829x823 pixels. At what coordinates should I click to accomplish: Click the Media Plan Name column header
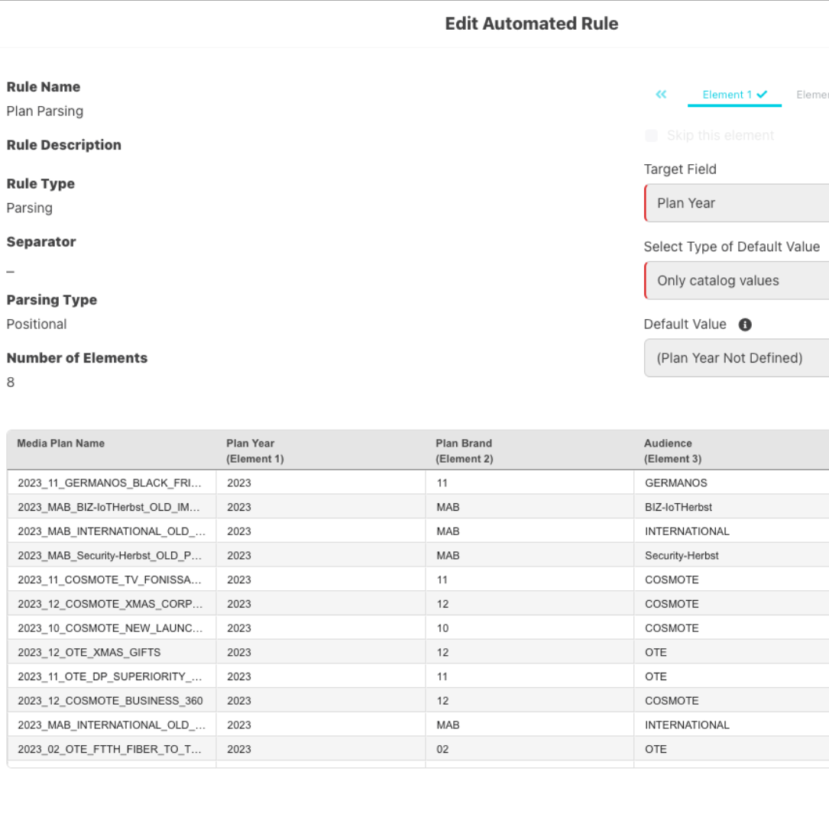click(61, 444)
